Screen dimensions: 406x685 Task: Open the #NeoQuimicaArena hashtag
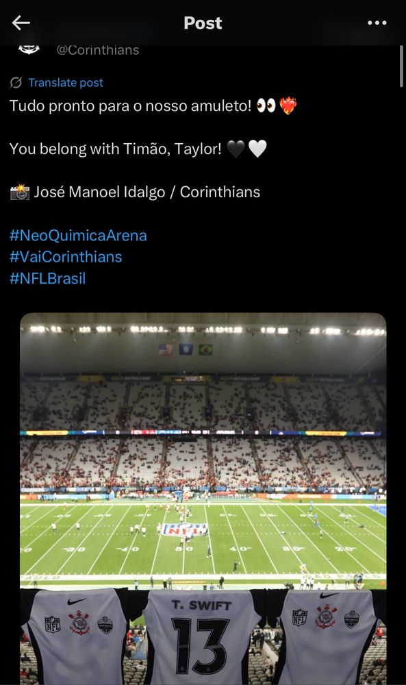pos(78,235)
